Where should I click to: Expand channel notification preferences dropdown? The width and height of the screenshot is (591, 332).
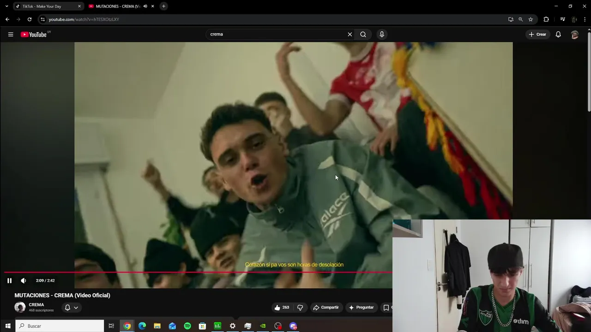71,308
